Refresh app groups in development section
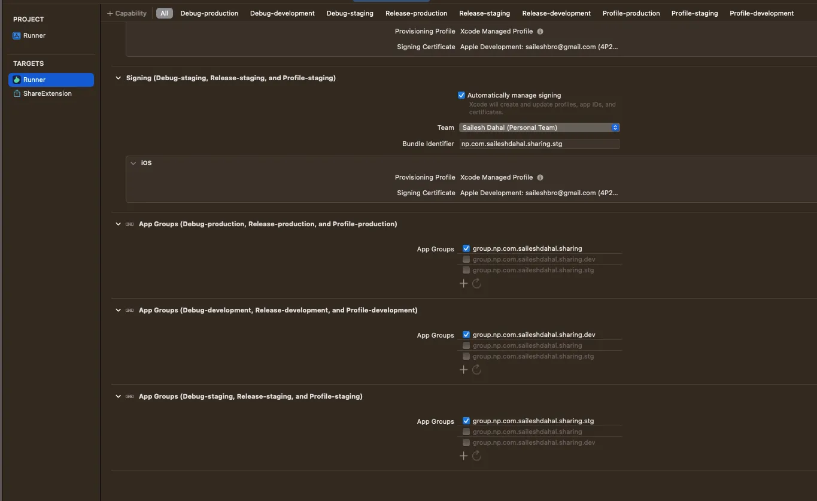This screenshot has width=817, height=501. point(476,369)
